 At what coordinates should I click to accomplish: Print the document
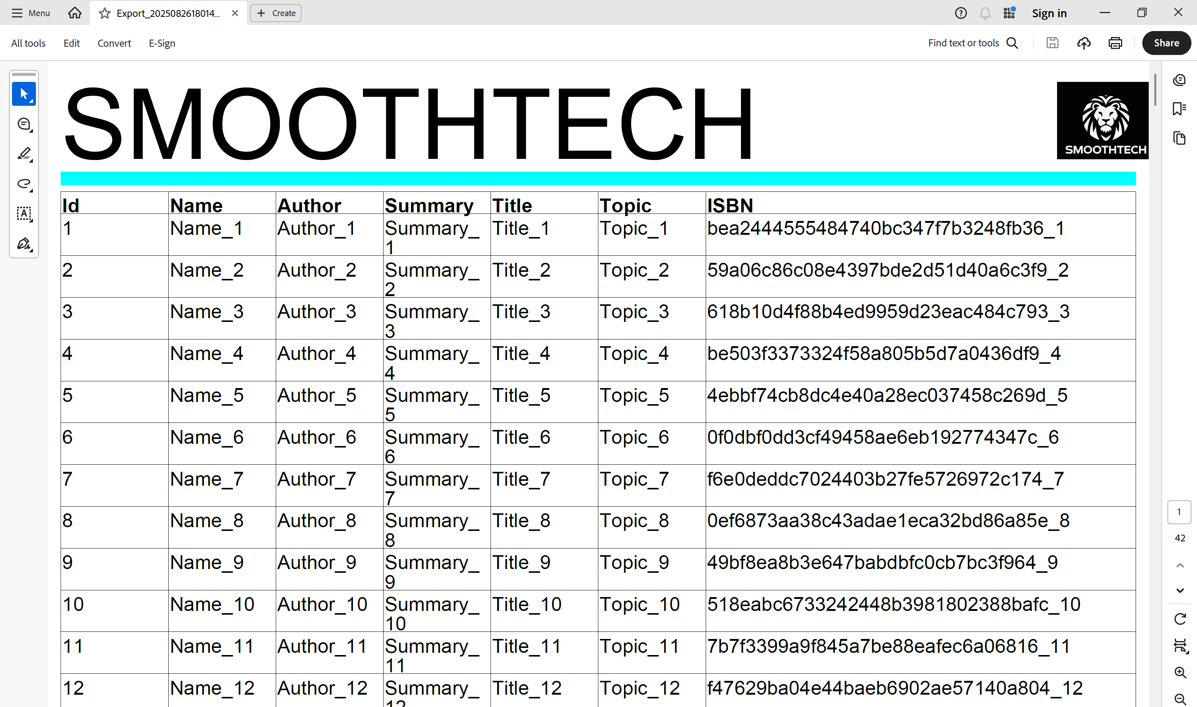tap(1115, 43)
